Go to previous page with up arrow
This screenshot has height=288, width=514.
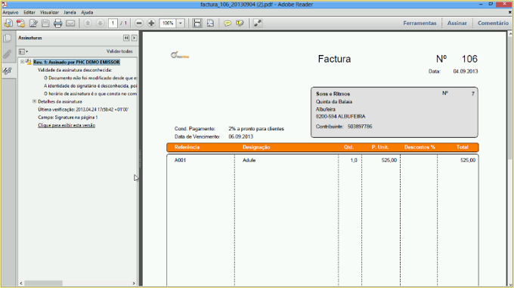[88, 23]
